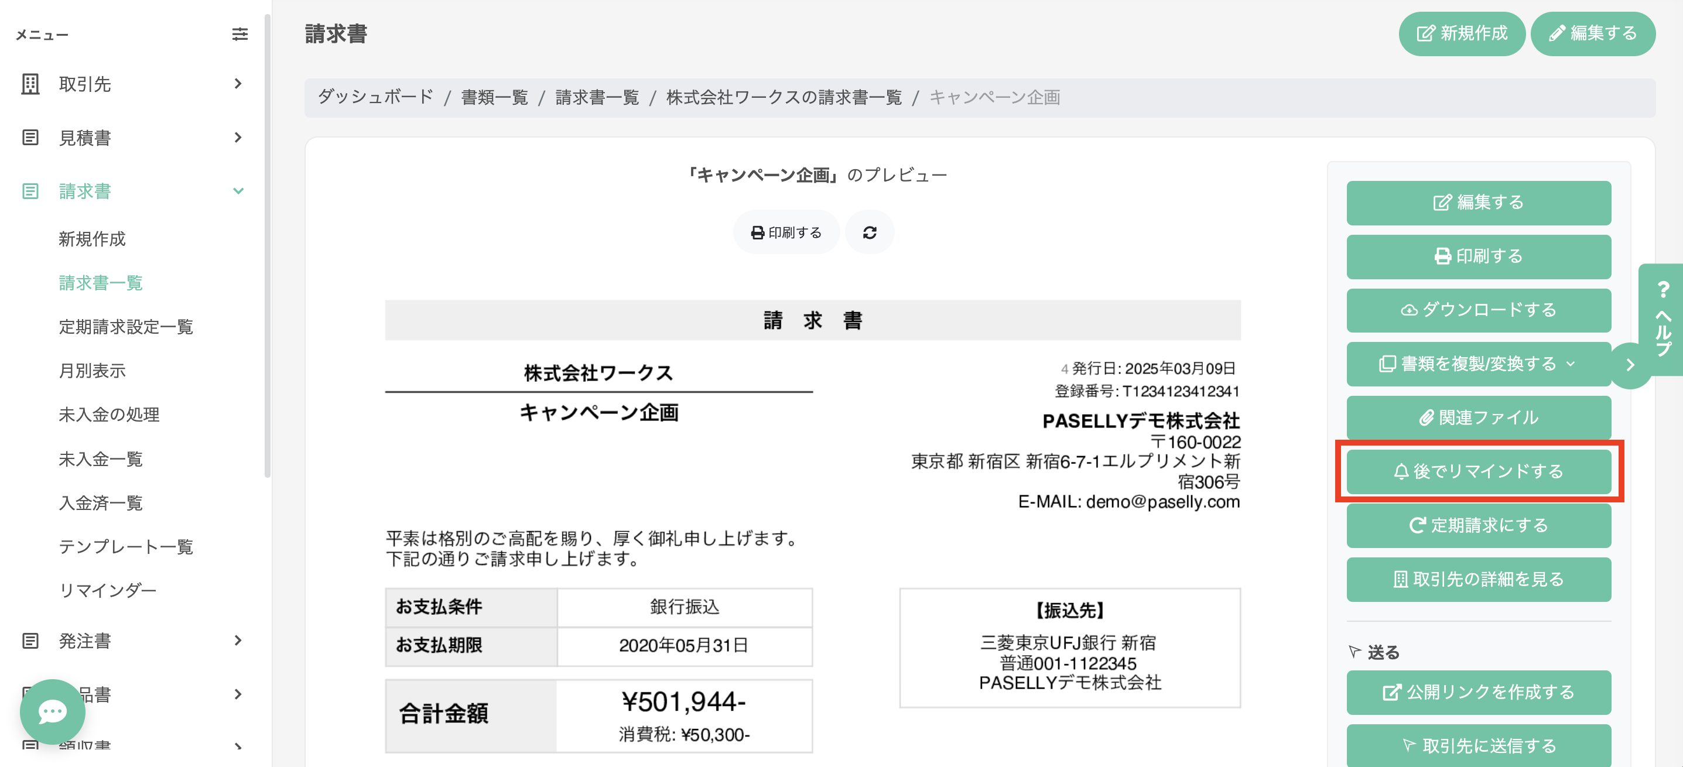The width and height of the screenshot is (1683, 767).
Task: Go to ダッシュボード breadcrumb link
Action: pos(376,97)
